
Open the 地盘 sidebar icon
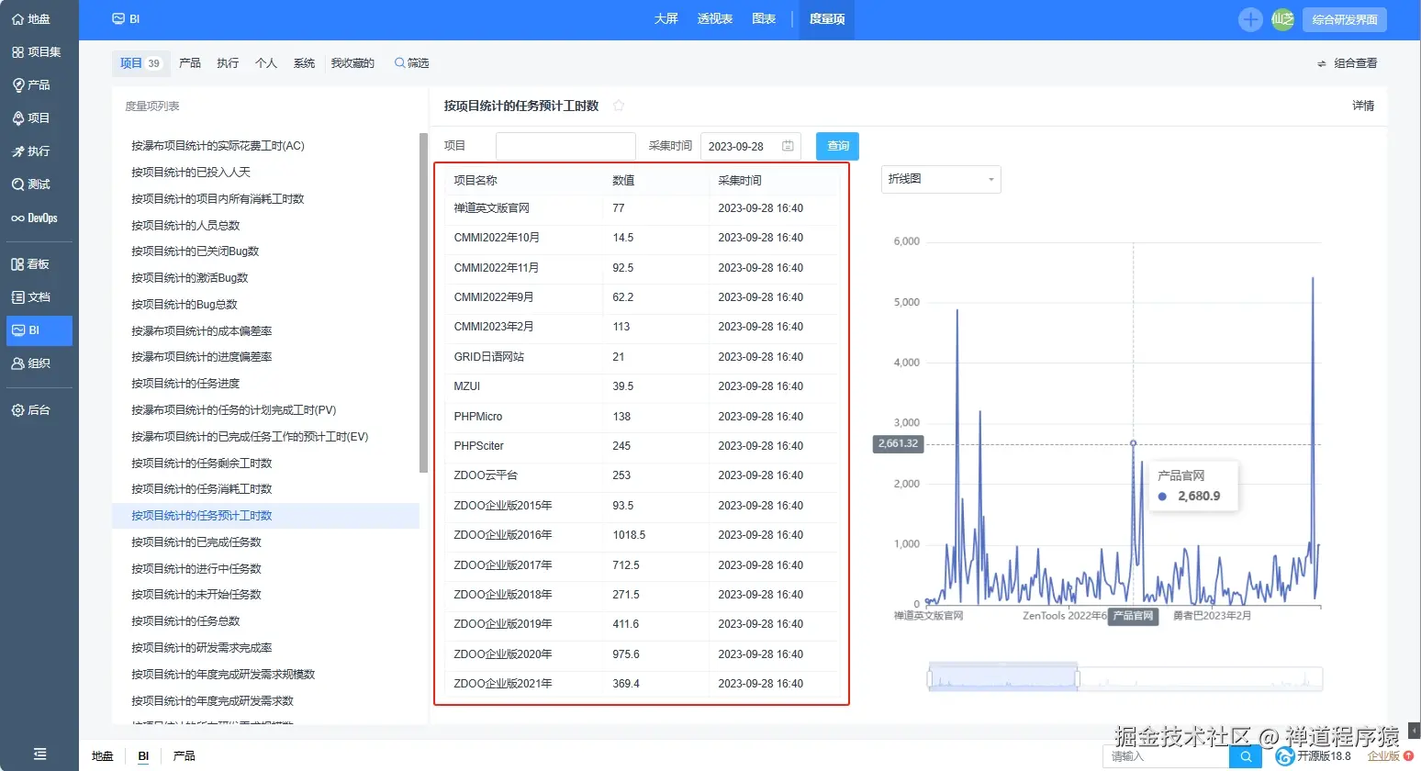click(17, 18)
